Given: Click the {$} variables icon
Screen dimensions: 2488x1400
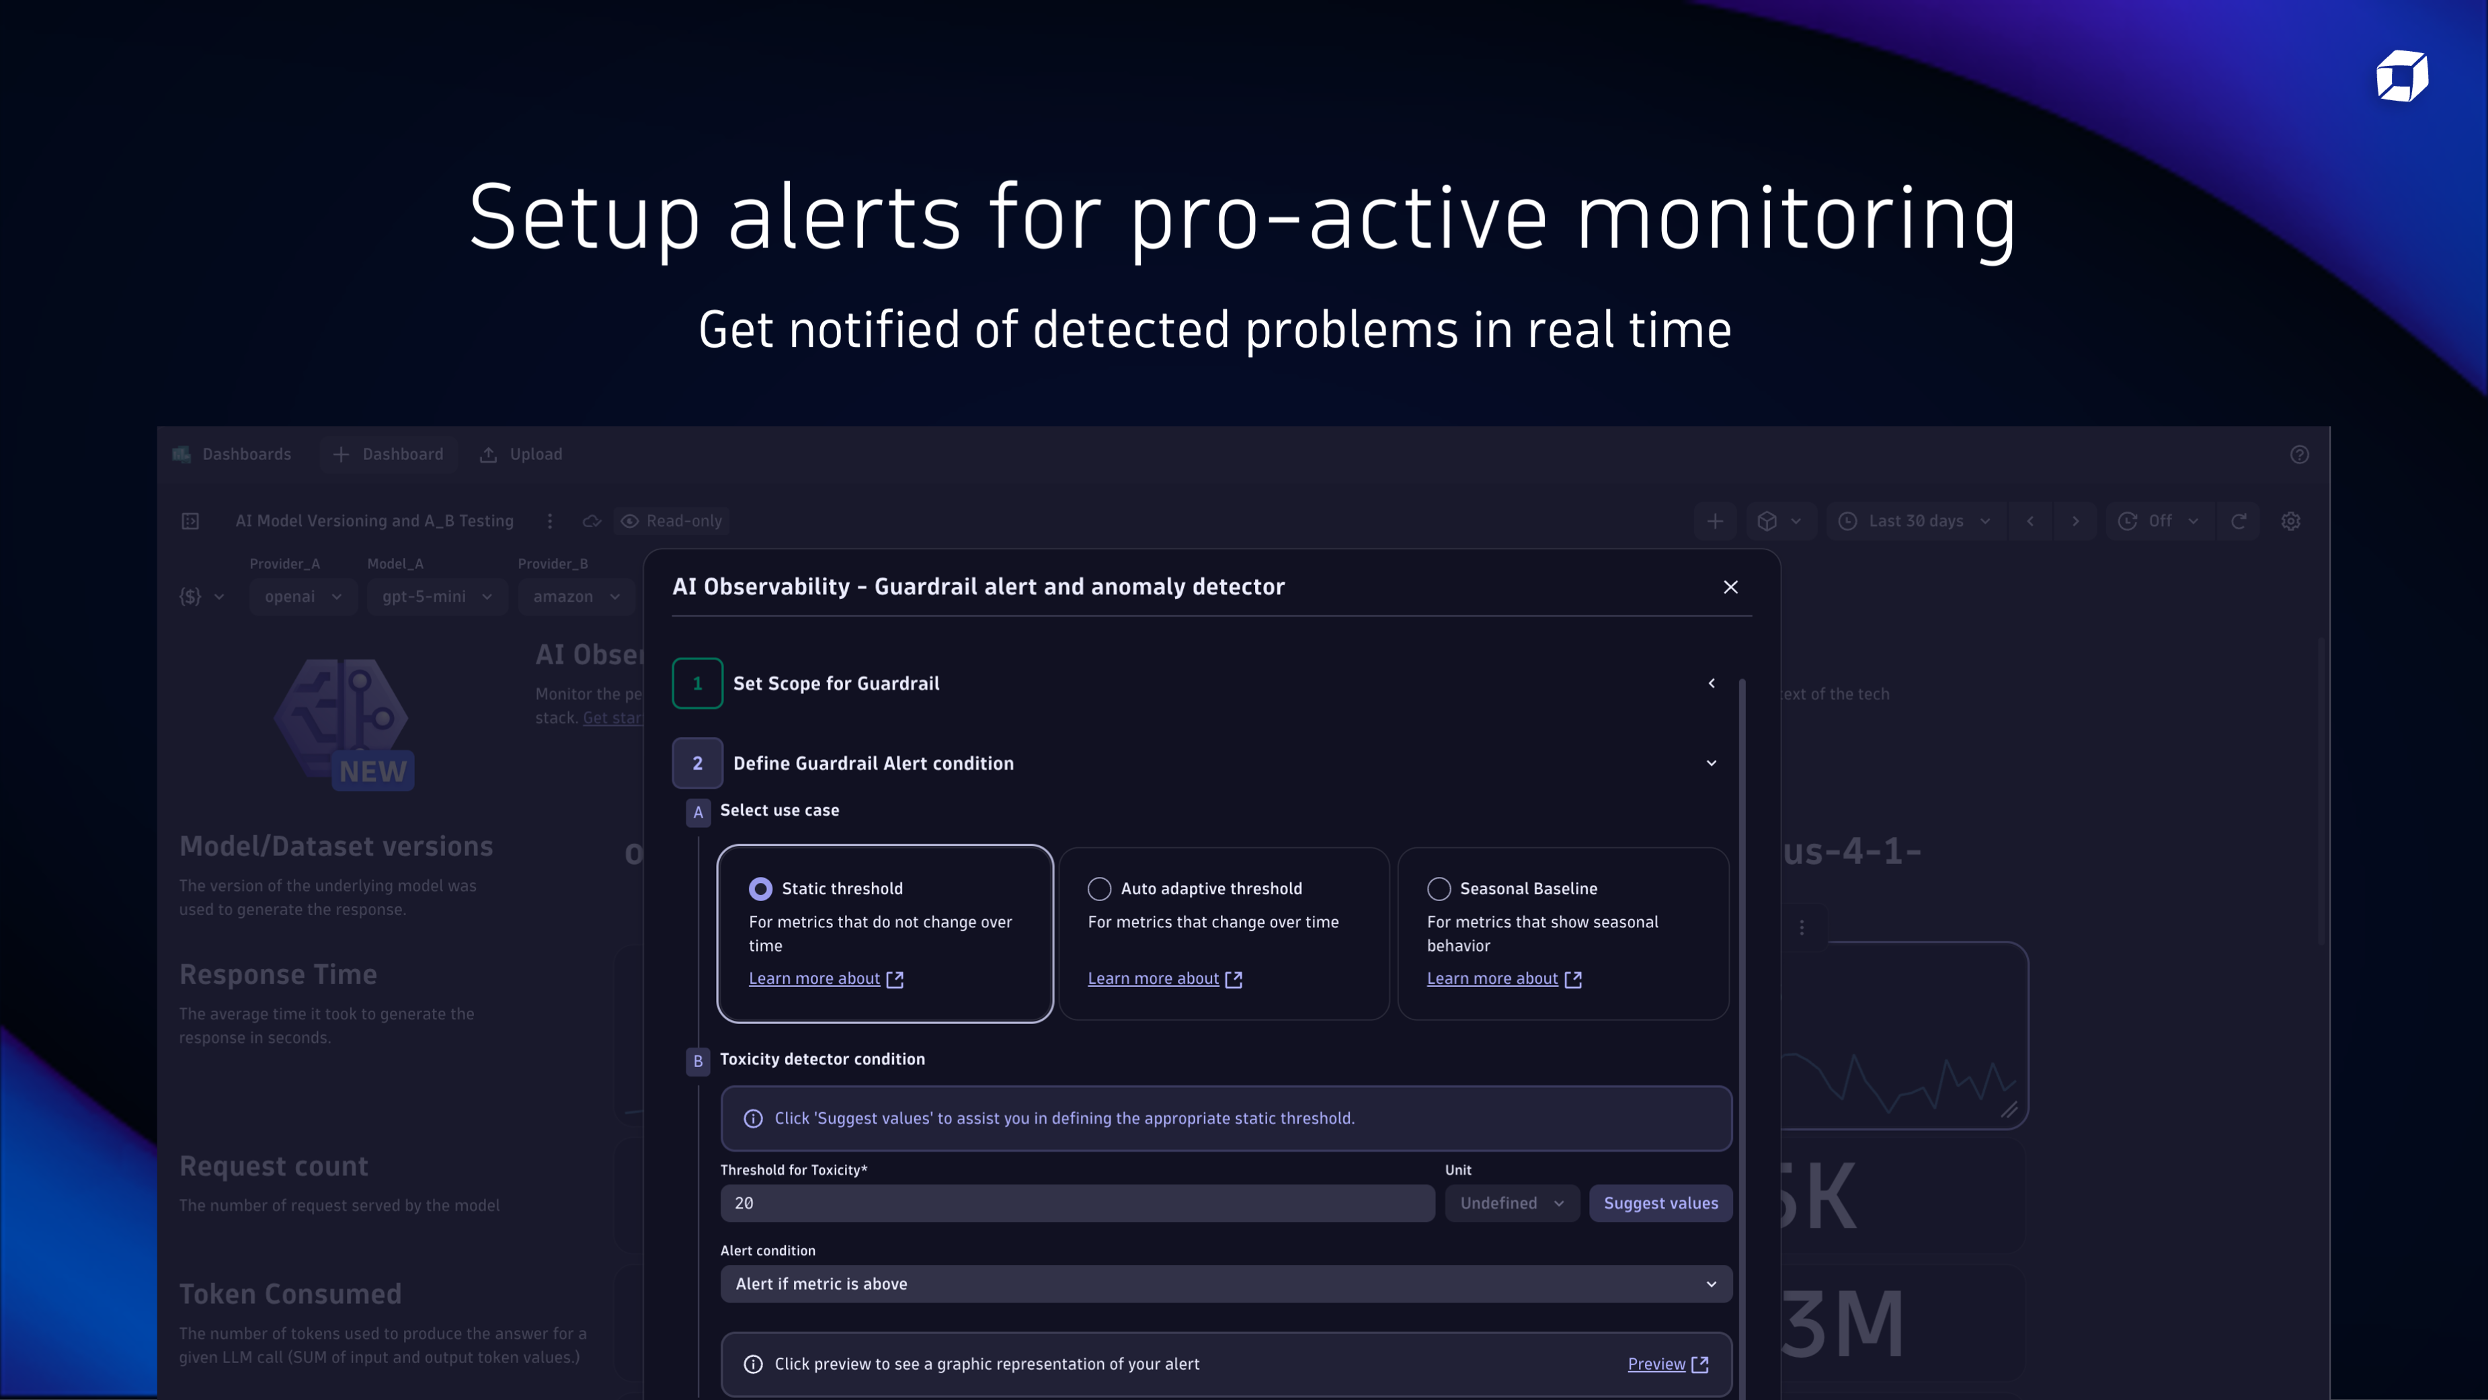Looking at the screenshot, I should [191, 596].
